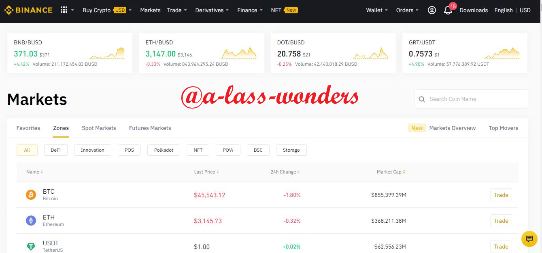This screenshot has height=253, width=542.
Task: Select the Storage zone filter
Action: pos(291,150)
